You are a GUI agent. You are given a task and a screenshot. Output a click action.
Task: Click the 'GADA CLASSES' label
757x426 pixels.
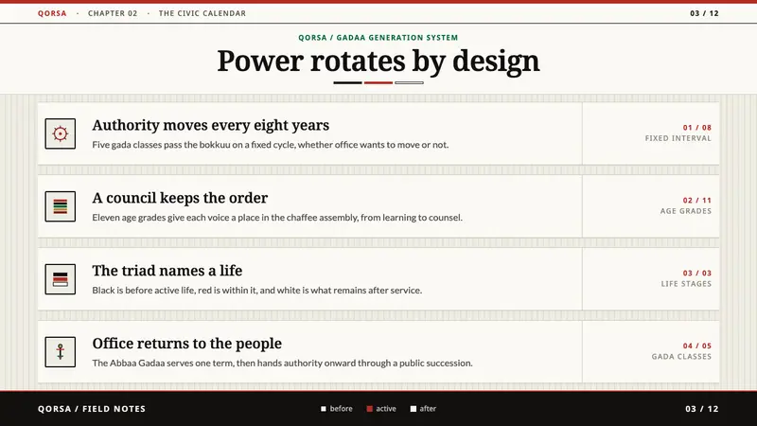[x=681, y=357]
